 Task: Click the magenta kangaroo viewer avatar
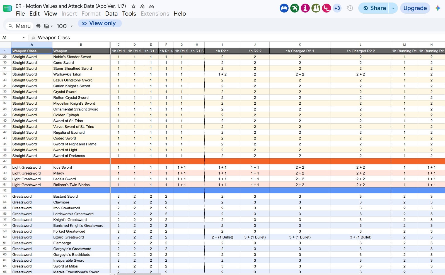tap(305, 8)
